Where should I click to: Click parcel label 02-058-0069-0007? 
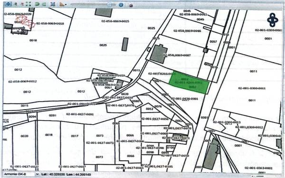[x=177, y=55]
